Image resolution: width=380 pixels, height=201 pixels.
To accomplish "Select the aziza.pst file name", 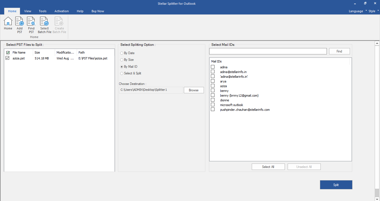I will 19,58.
